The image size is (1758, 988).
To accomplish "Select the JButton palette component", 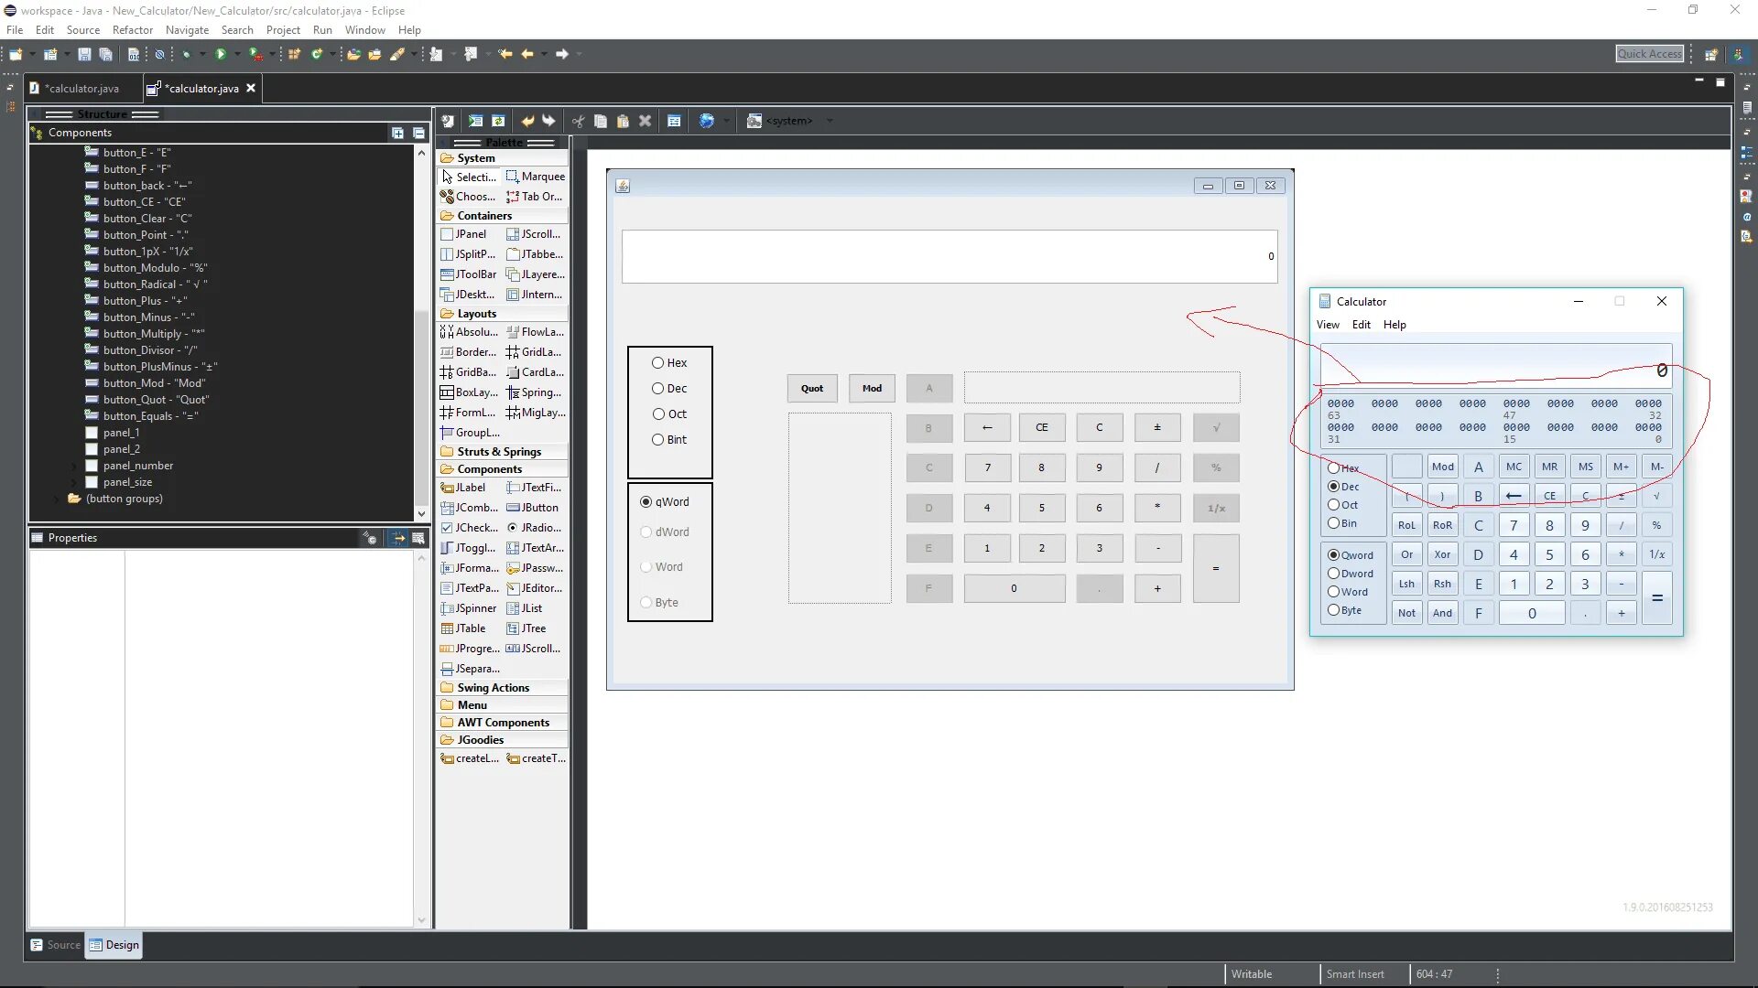I will (534, 508).
